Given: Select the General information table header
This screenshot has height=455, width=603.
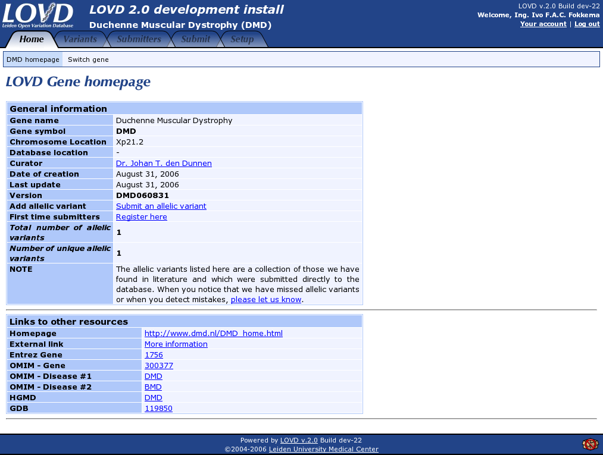Looking at the screenshot, I should (x=184, y=109).
